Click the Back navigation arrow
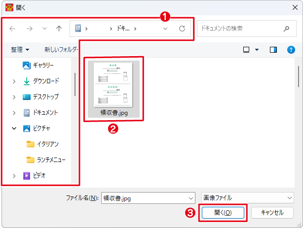Image resolution: width=303 pixels, height=228 pixels. click(12, 29)
